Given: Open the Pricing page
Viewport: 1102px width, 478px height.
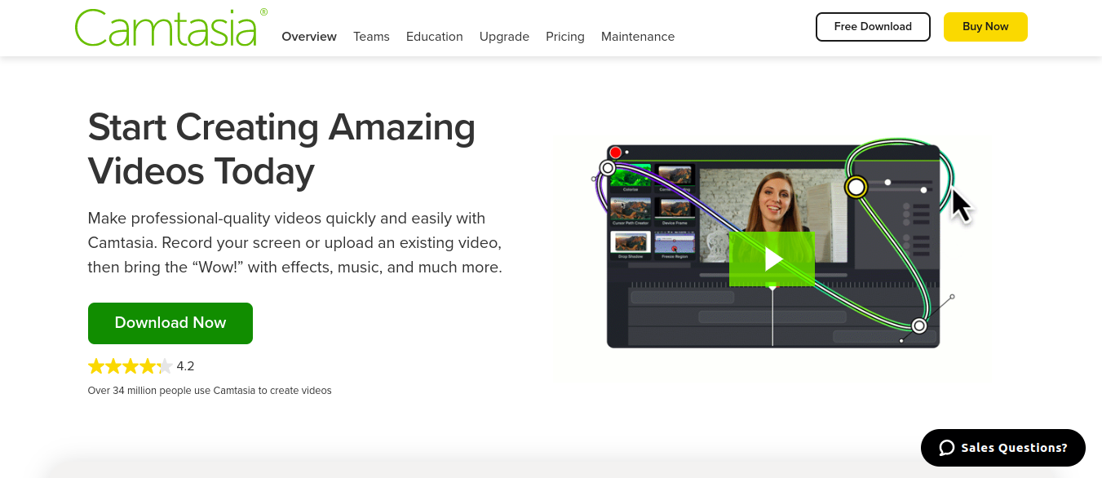Looking at the screenshot, I should pos(565,37).
